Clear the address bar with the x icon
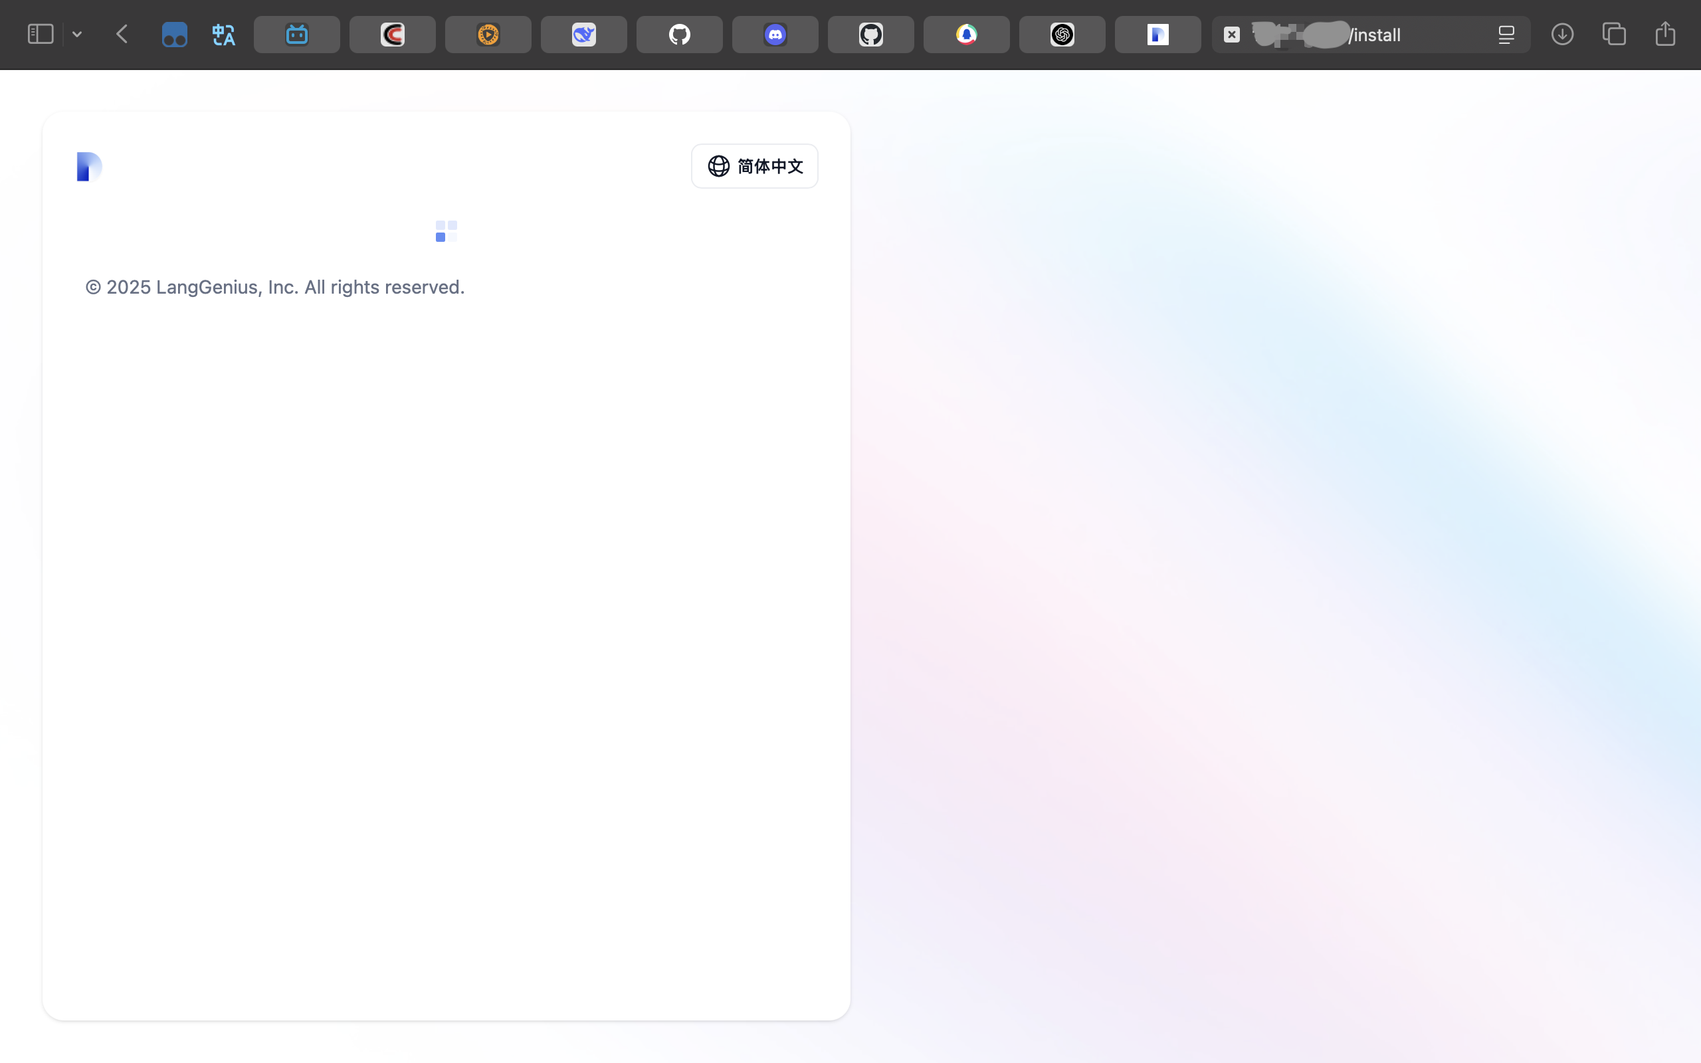 tap(1231, 34)
